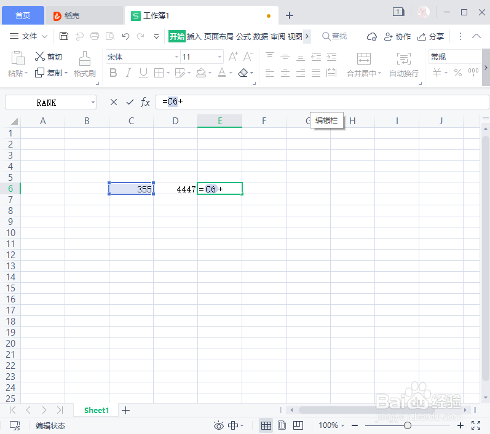Viewport: 490px width, 434px height.
Task: Click in the formula bar input
Action: click(322, 102)
